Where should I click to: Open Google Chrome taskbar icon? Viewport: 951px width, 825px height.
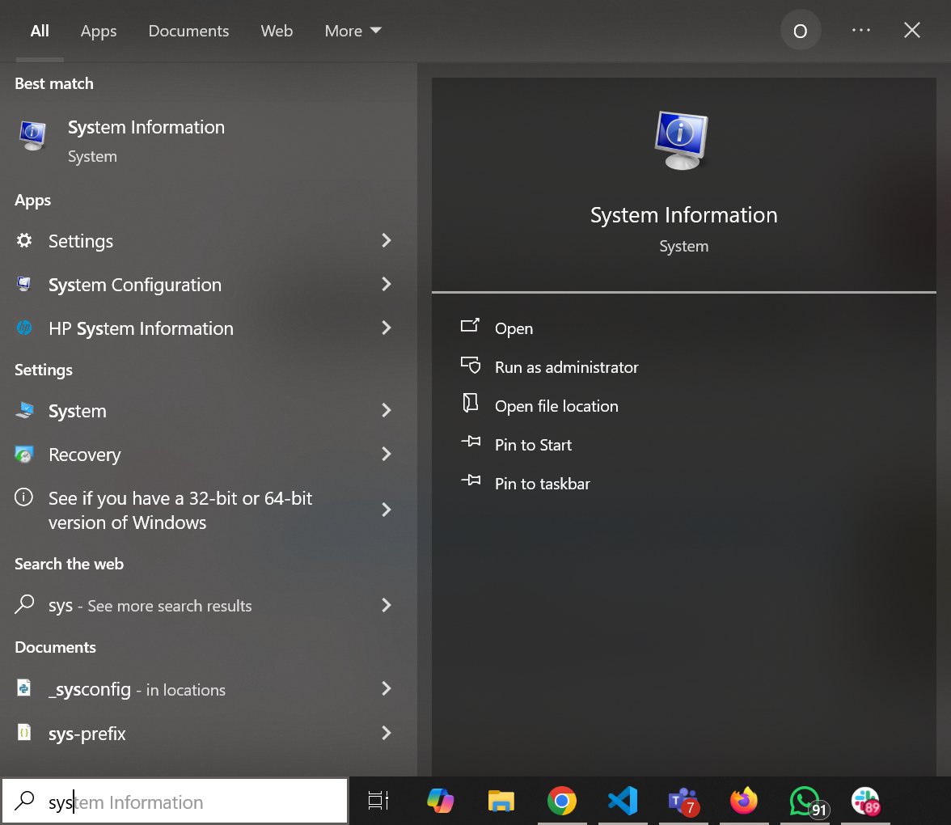(561, 801)
